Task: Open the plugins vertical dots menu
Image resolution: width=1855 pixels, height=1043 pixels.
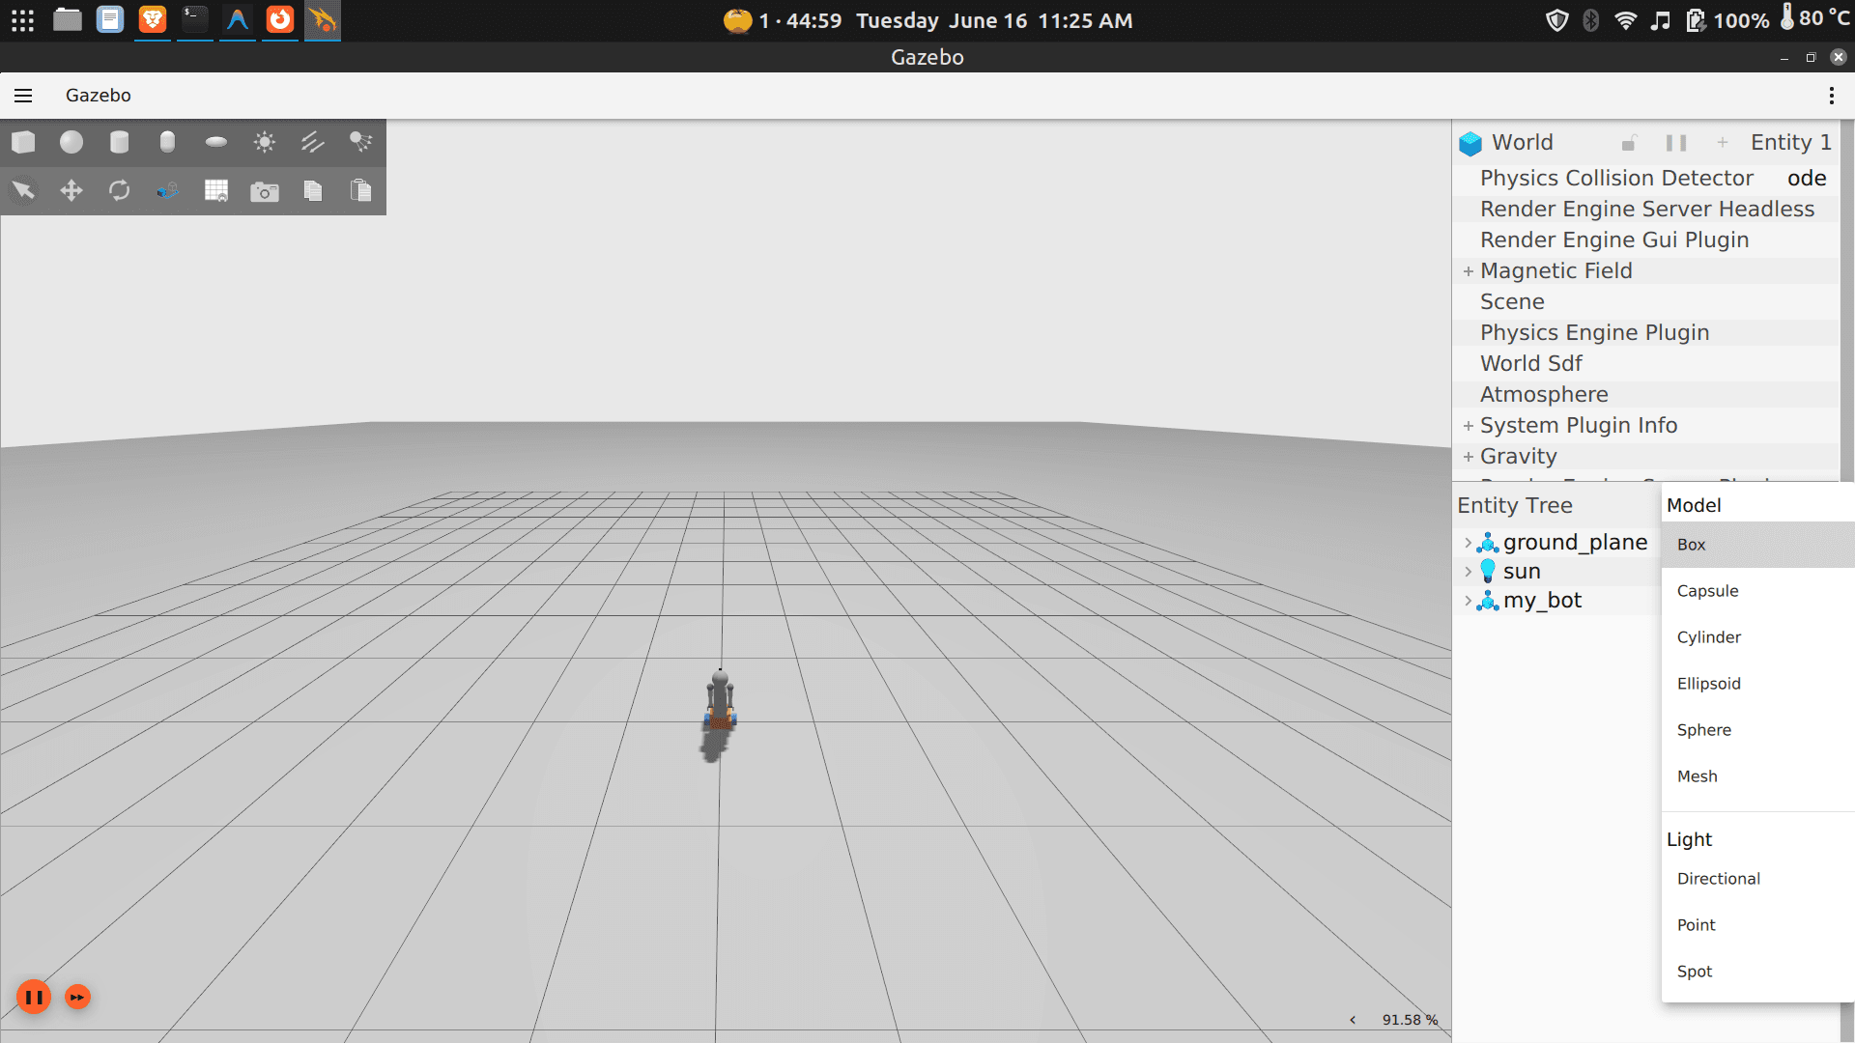Action: click(x=1831, y=96)
